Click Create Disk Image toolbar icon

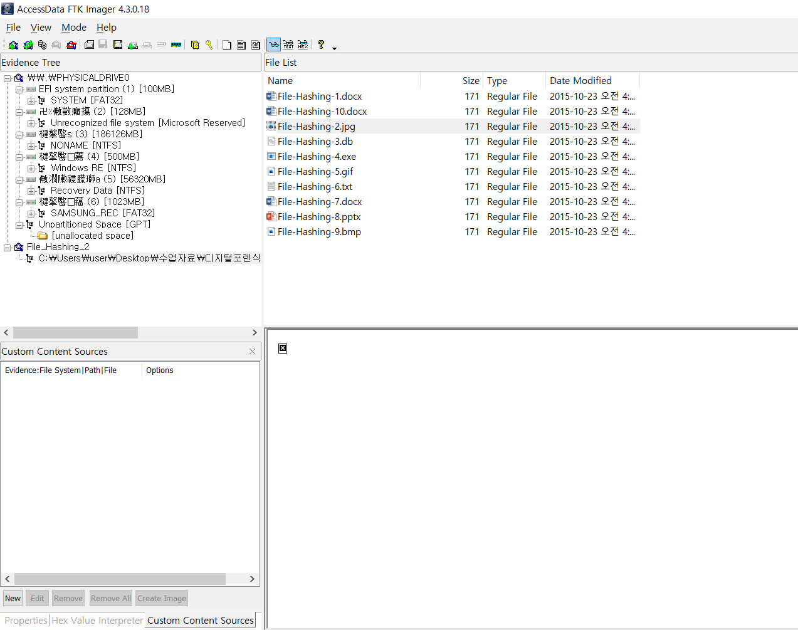click(89, 45)
